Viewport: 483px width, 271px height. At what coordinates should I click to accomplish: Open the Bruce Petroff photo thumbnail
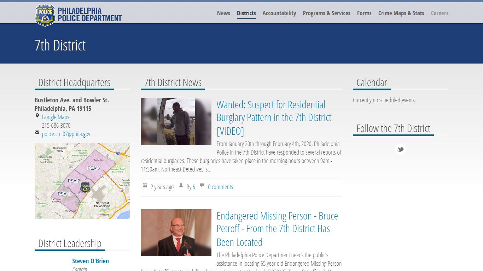pyautogui.click(x=176, y=233)
